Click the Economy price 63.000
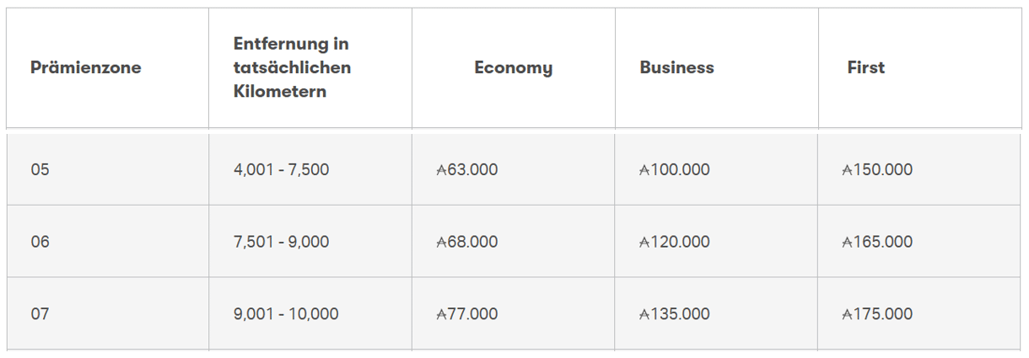This screenshot has width=1029, height=358. (x=467, y=169)
